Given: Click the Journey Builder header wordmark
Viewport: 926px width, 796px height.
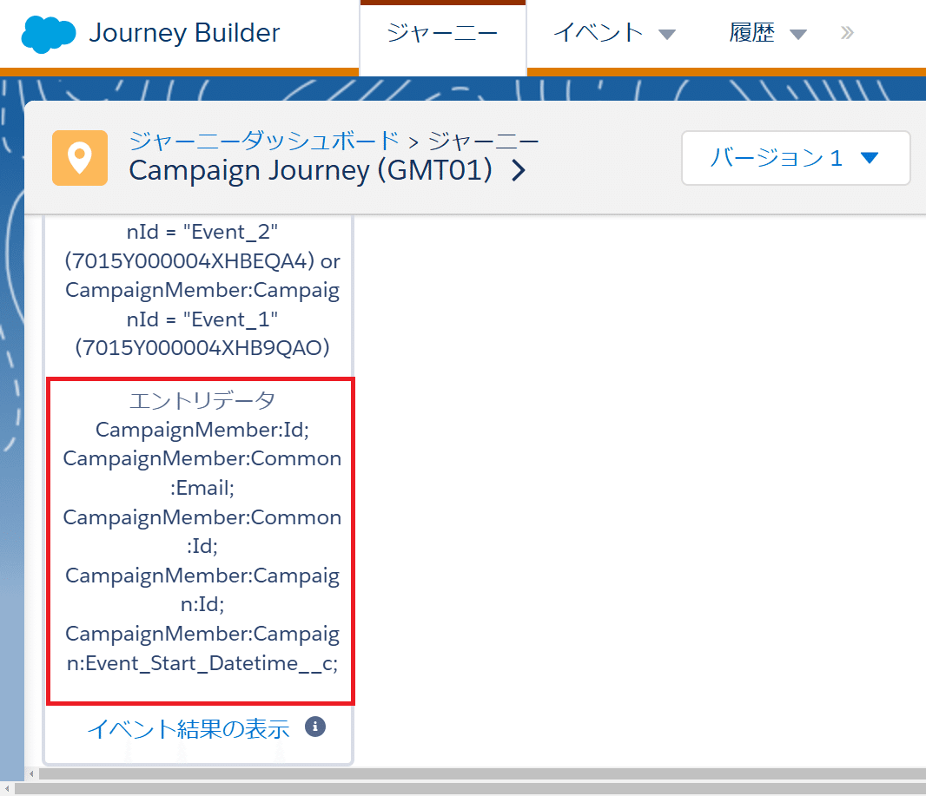Looking at the screenshot, I should pos(184,33).
